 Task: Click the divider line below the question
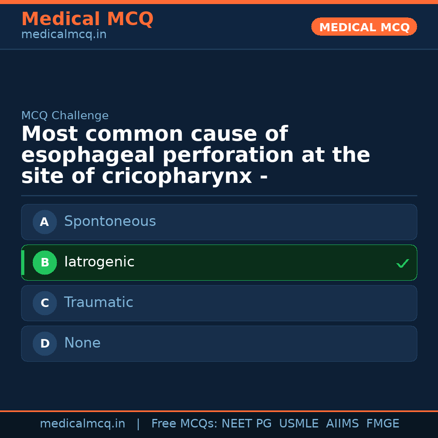(x=219, y=196)
